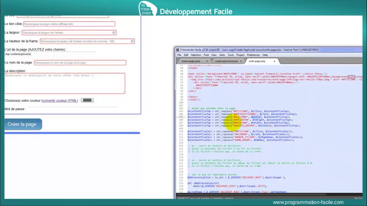Open the Selection menu
Image resolution: width=367 pixels, height=206 pixels.
[196, 55]
